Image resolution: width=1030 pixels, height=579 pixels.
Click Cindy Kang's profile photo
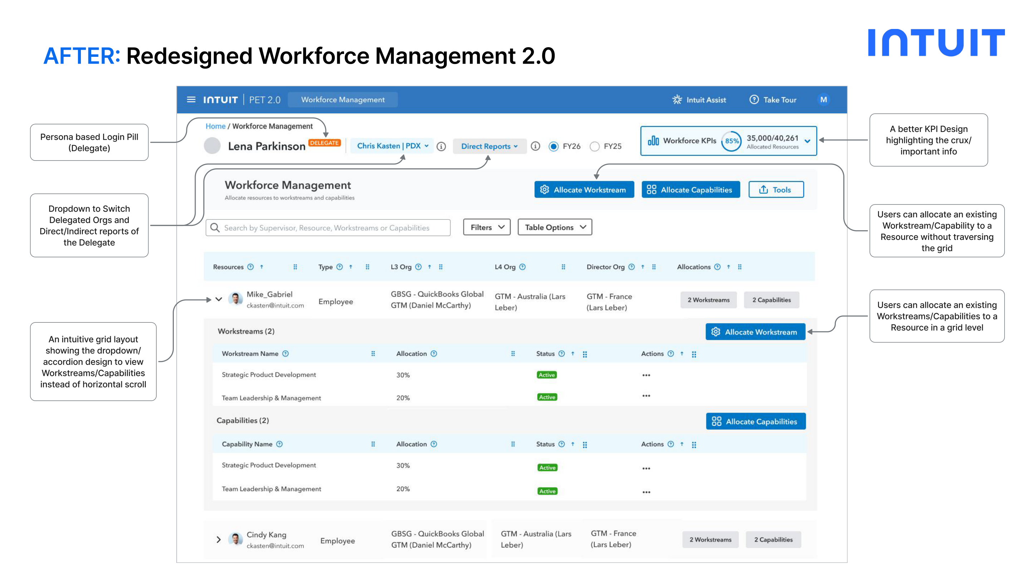click(236, 539)
